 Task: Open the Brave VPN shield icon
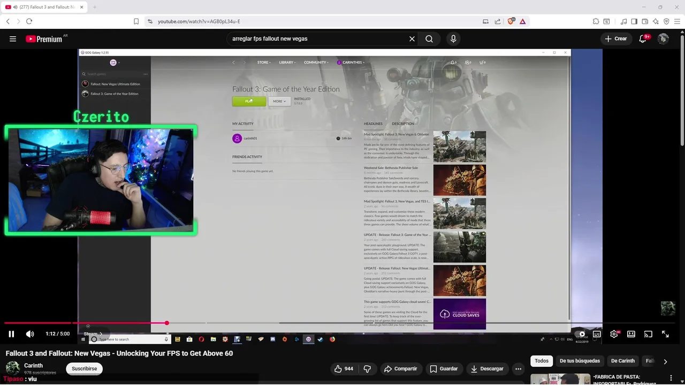[x=666, y=21]
